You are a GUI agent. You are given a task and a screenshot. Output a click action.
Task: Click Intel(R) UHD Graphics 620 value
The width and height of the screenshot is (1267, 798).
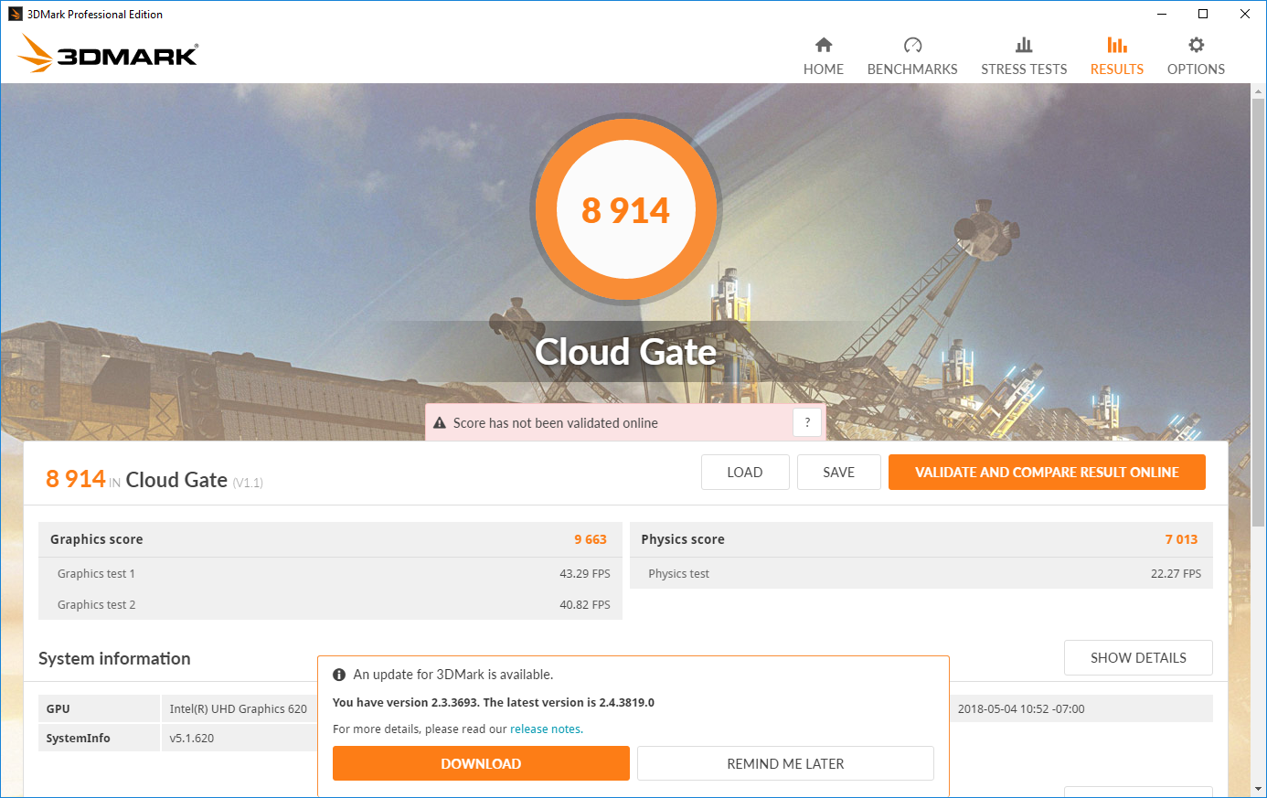239,708
